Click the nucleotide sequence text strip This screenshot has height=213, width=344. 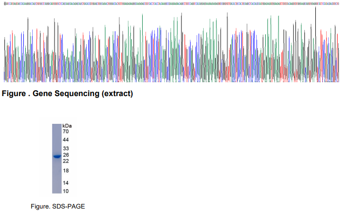(x=172, y=4)
